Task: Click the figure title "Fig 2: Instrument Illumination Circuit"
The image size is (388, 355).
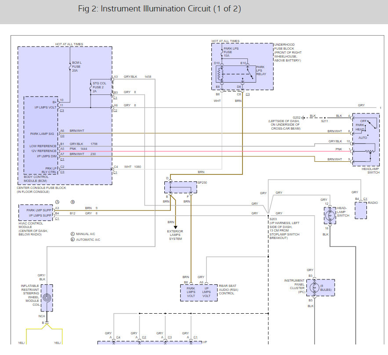Action: coord(160,9)
